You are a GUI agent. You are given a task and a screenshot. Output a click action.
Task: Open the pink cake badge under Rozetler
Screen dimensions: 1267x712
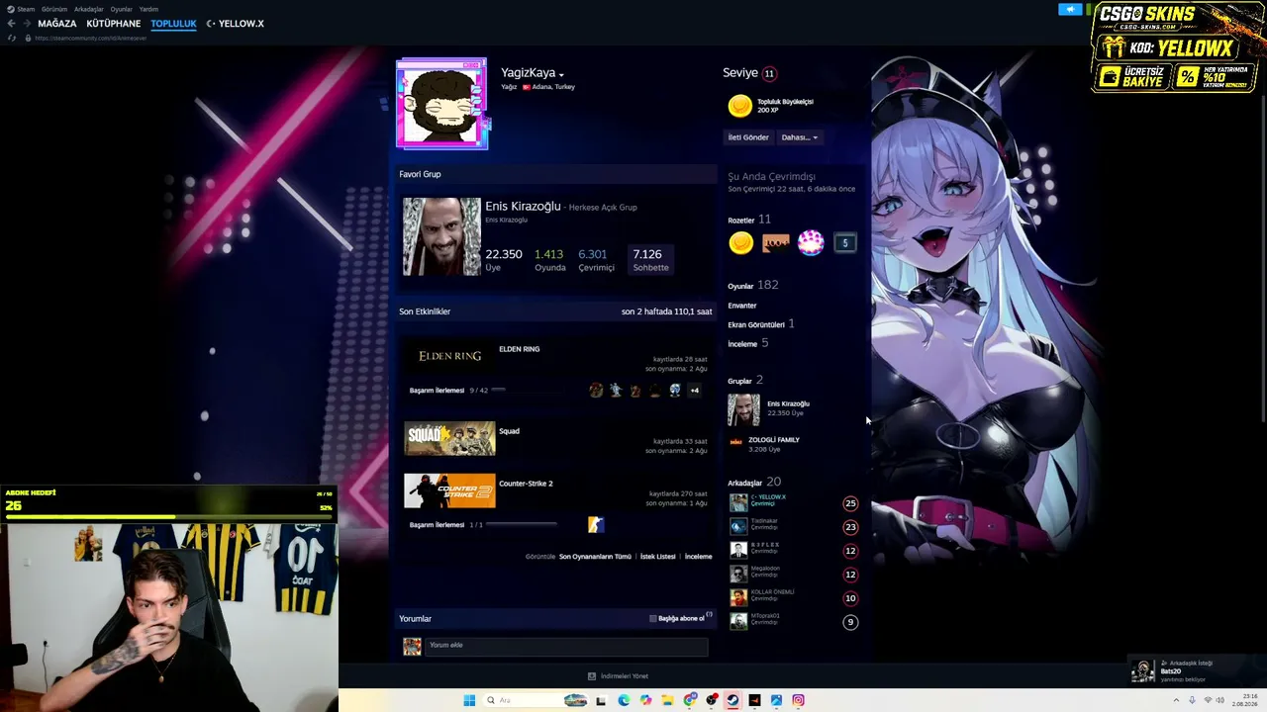point(811,243)
